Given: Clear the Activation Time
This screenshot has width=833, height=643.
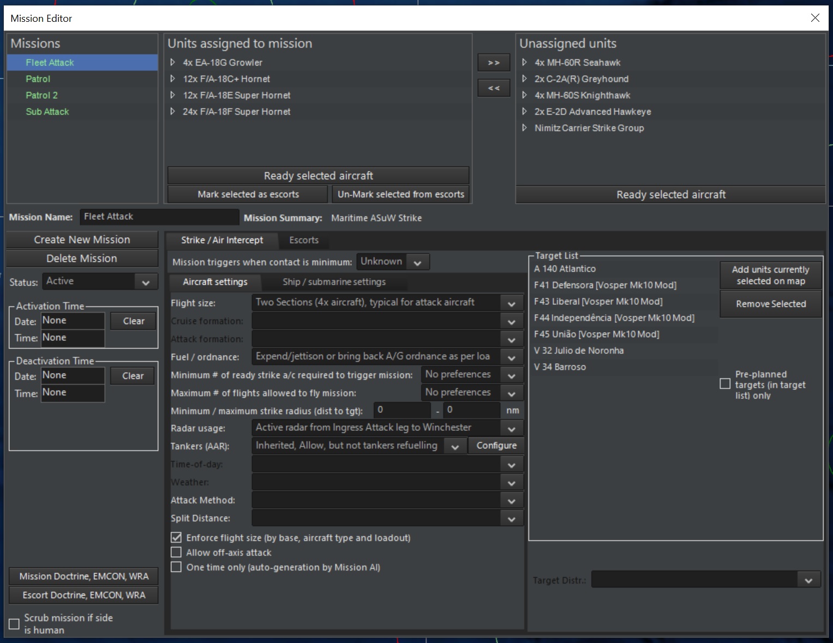Looking at the screenshot, I should pyautogui.click(x=133, y=321).
